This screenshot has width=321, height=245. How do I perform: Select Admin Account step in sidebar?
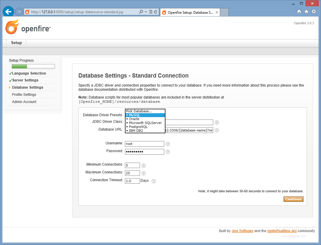(x=24, y=102)
